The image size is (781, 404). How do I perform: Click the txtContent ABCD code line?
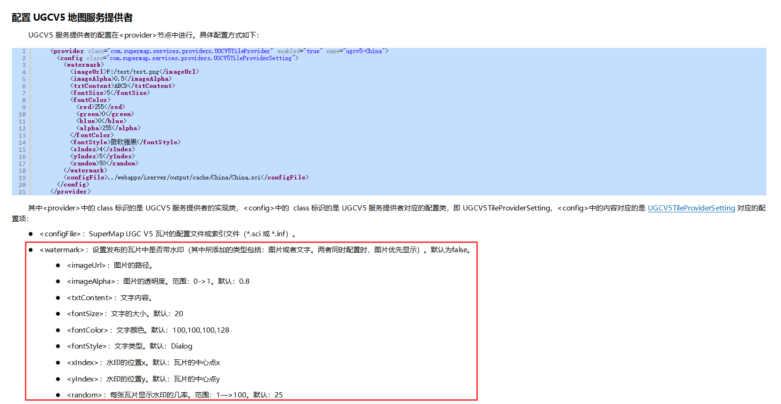pos(122,86)
